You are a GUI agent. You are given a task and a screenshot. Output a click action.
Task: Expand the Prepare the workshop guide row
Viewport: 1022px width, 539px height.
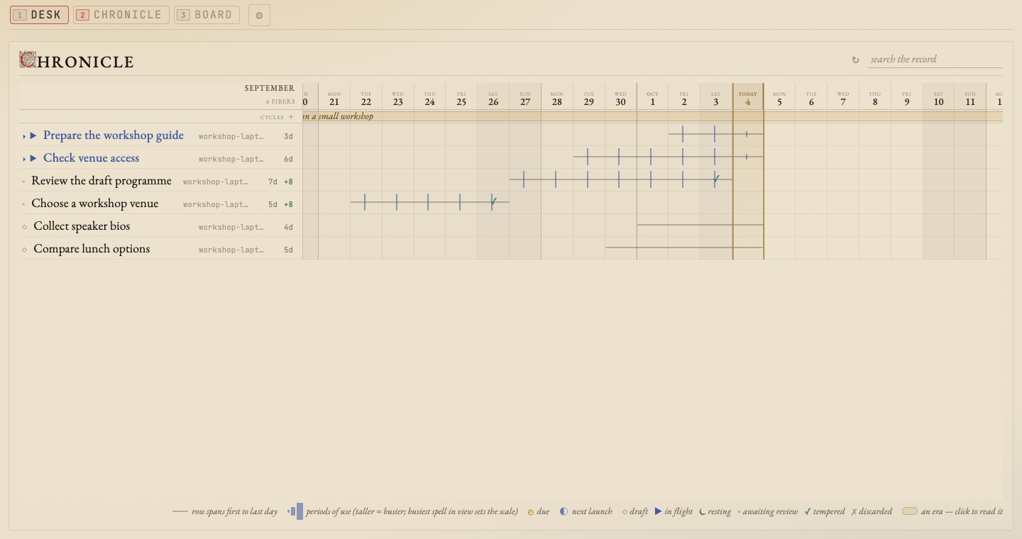click(x=24, y=136)
